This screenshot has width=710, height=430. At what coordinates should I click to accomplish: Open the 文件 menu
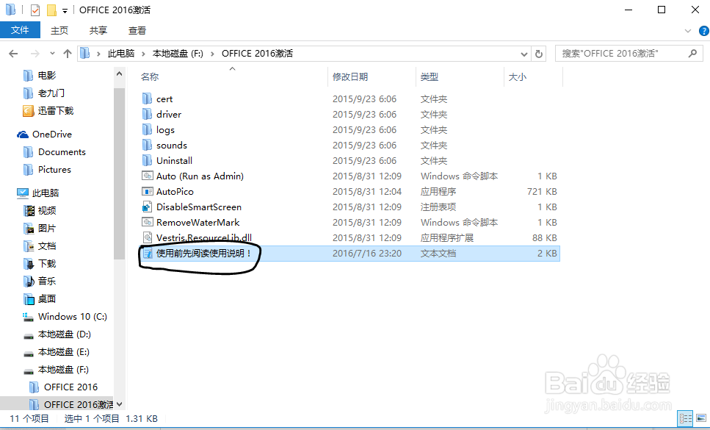[x=20, y=30]
